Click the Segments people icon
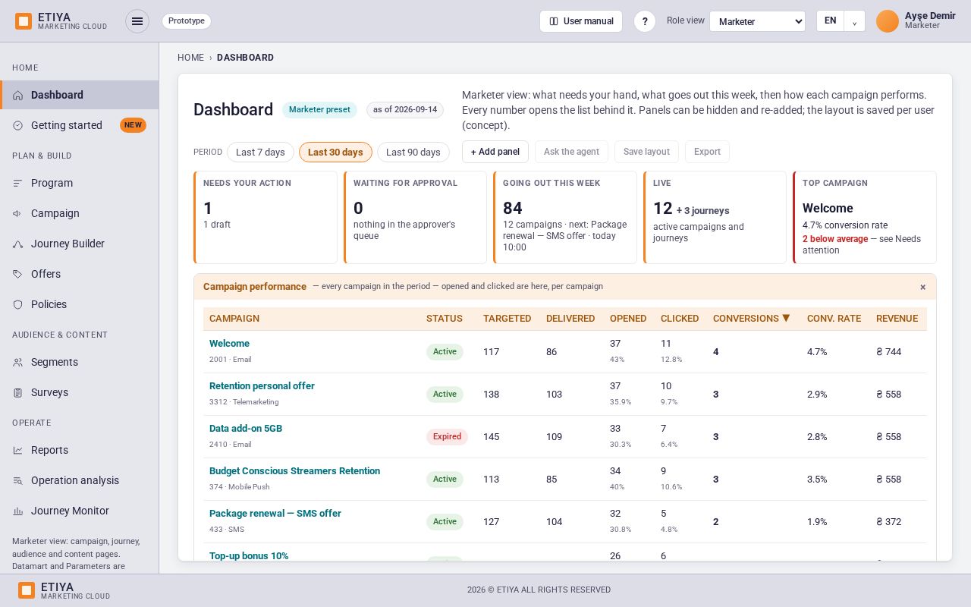The image size is (971, 607). tap(17, 362)
